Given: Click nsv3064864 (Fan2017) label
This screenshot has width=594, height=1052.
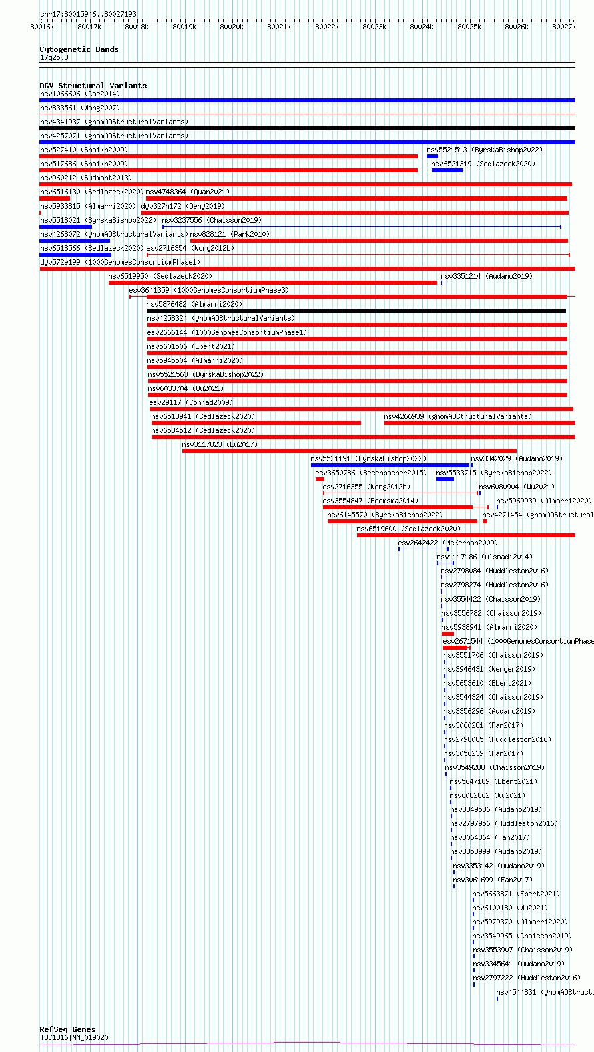Looking at the screenshot, I should coord(490,837).
